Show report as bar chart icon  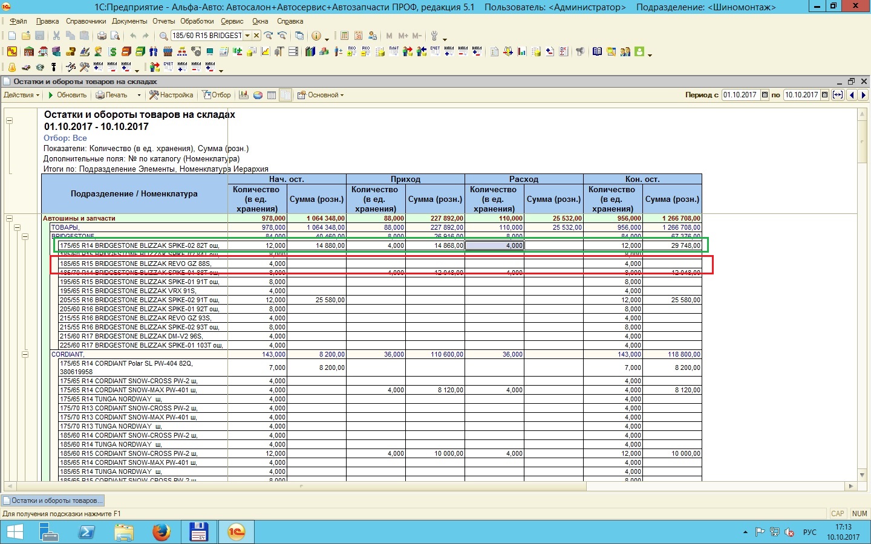[x=244, y=95]
